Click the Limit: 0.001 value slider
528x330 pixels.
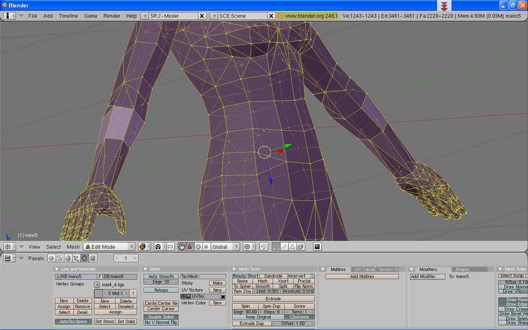(267, 291)
